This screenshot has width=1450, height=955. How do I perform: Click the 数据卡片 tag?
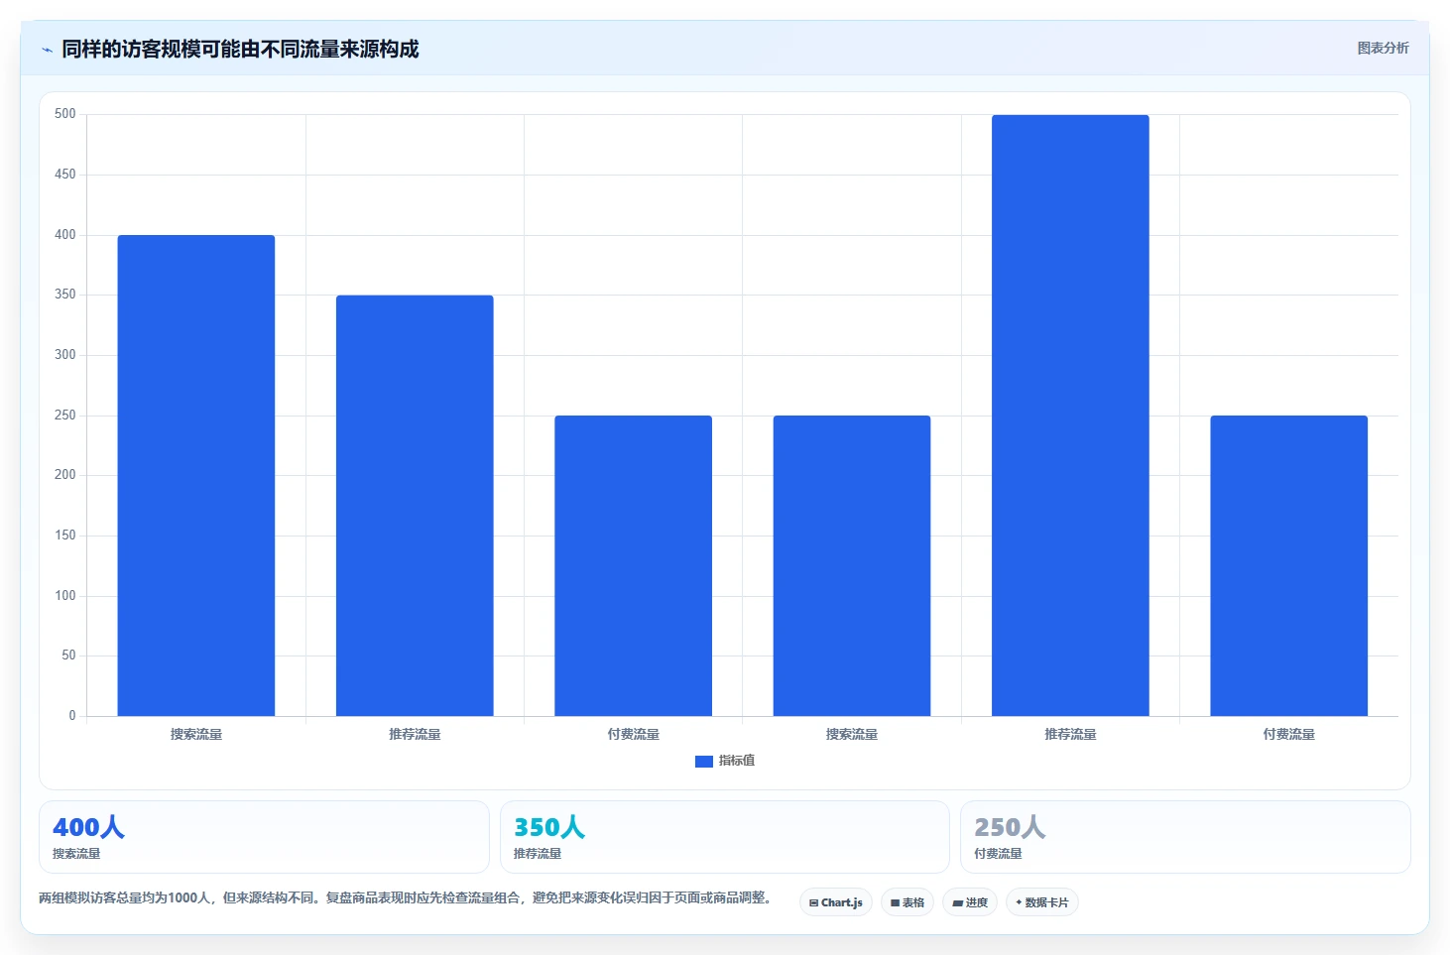(x=1042, y=902)
